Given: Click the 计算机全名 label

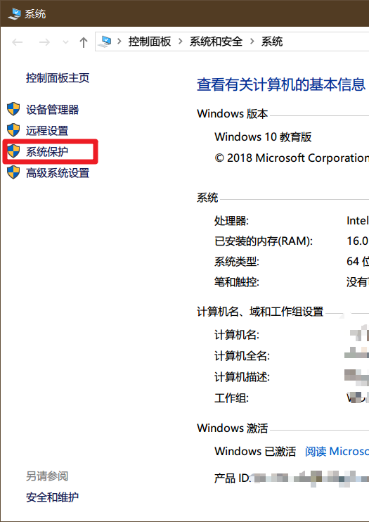Looking at the screenshot, I should (x=242, y=356).
